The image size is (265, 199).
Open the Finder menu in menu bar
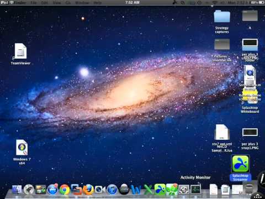coord(20,3)
